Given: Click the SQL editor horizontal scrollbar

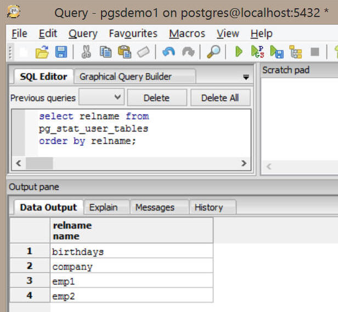Looking at the screenshot, I should 132,163.
